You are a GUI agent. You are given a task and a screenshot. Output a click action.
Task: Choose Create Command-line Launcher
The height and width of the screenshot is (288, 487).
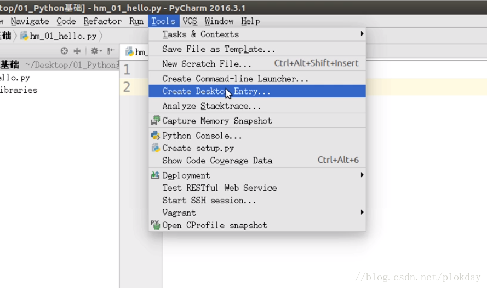point(257,79)
